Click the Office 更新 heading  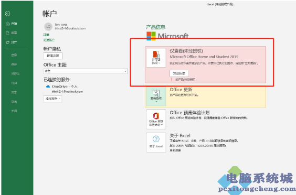[181, 90]
